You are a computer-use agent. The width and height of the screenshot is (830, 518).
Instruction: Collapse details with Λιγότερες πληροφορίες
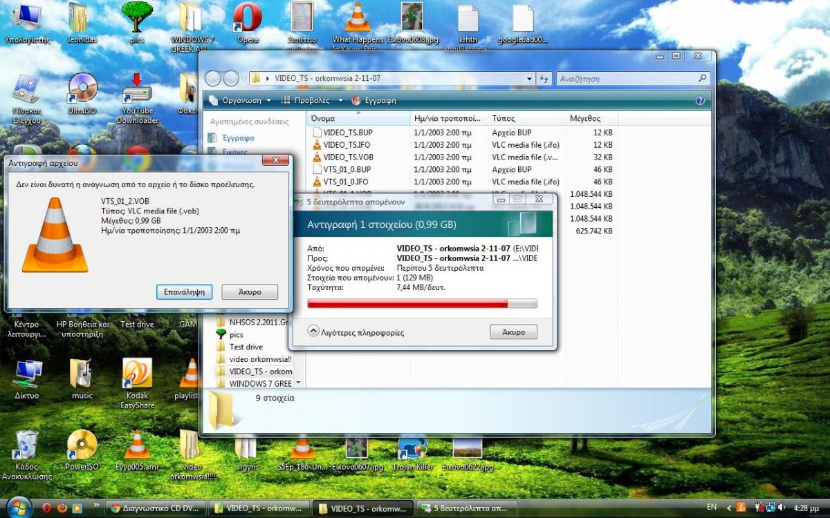(356, 332)
